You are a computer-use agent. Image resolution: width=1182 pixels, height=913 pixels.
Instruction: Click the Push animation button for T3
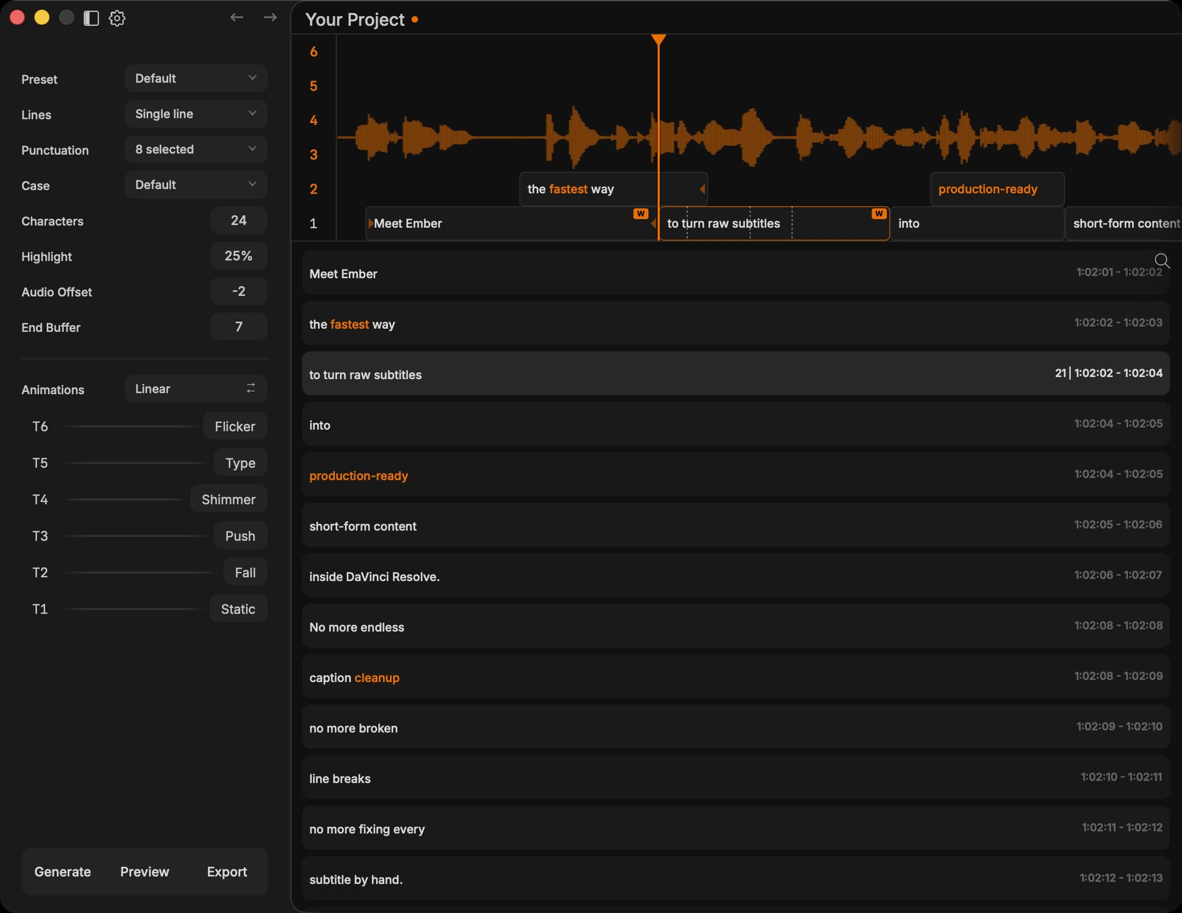tap(240, 536)
